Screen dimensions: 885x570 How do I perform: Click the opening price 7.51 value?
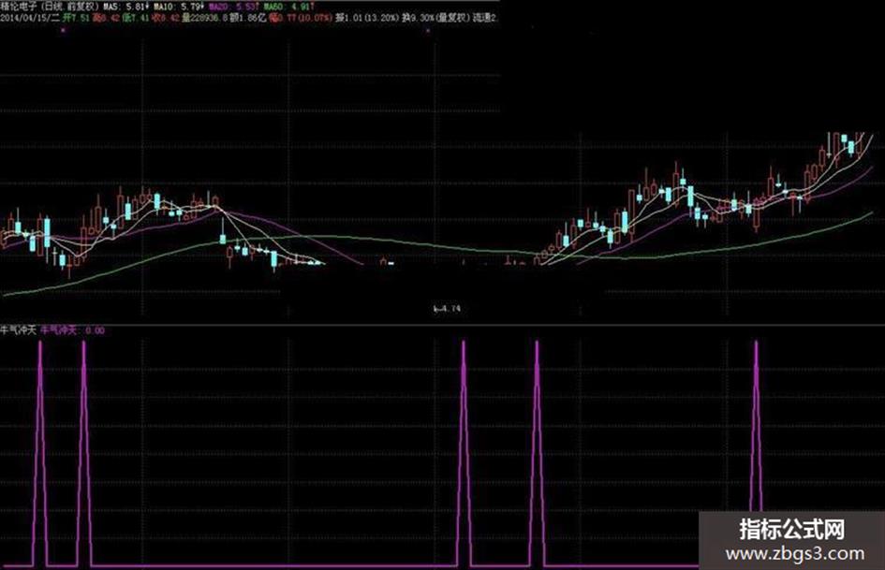pyautogui.click(x=76, y=18)
